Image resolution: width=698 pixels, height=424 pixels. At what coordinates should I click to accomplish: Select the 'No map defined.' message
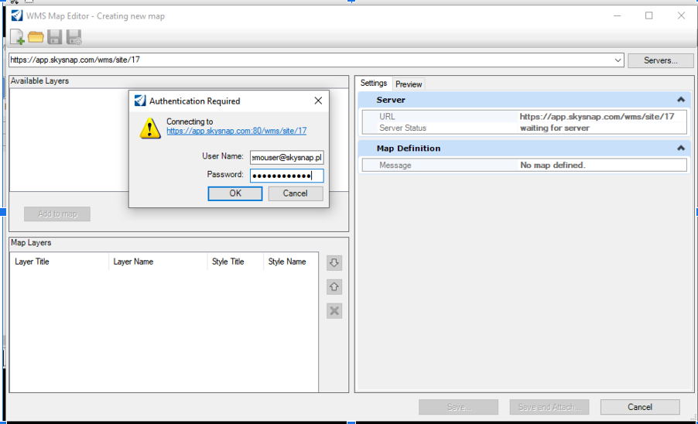(x=553, y=165)
